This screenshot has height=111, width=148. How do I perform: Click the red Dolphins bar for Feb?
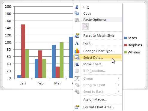[x=40, y=64]
